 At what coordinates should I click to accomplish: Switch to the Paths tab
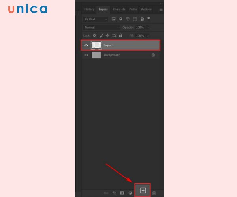click(133, 9)
